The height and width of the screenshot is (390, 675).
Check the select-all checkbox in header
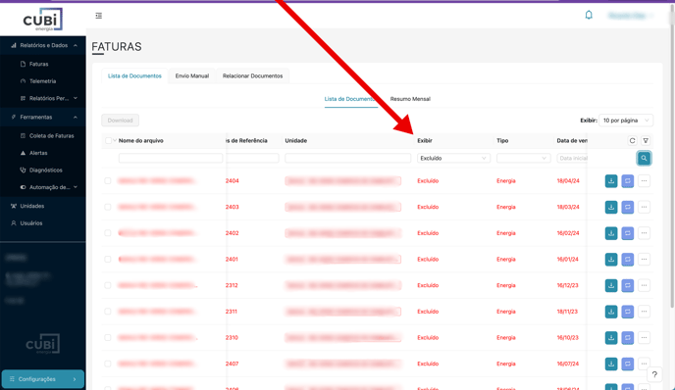(108, 140)
